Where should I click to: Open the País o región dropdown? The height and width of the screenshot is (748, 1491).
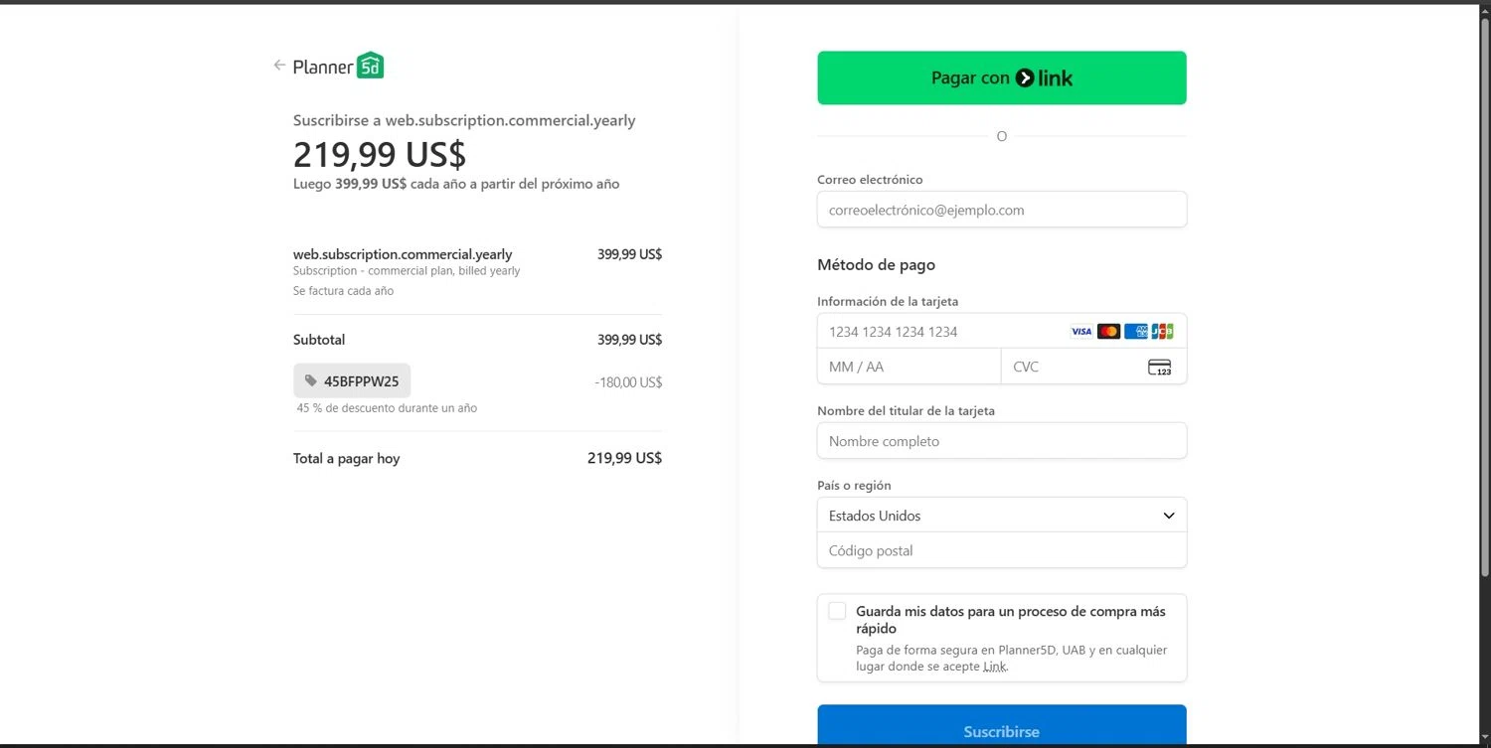(x=1002, y=516)
